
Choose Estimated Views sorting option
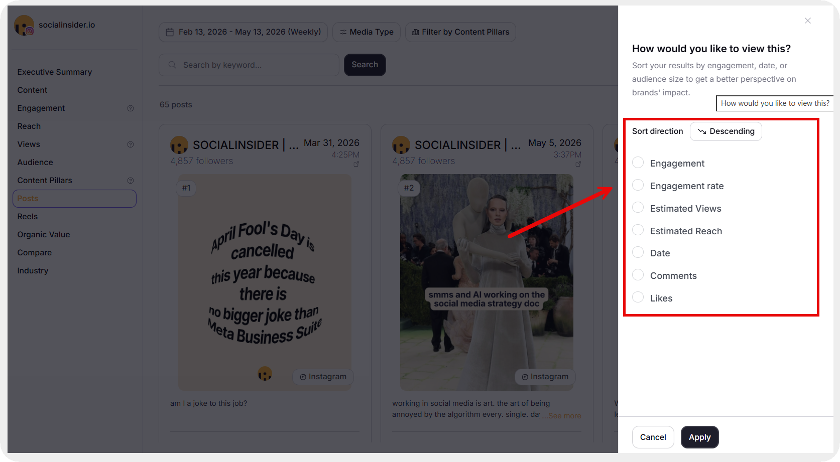point(638,208)
